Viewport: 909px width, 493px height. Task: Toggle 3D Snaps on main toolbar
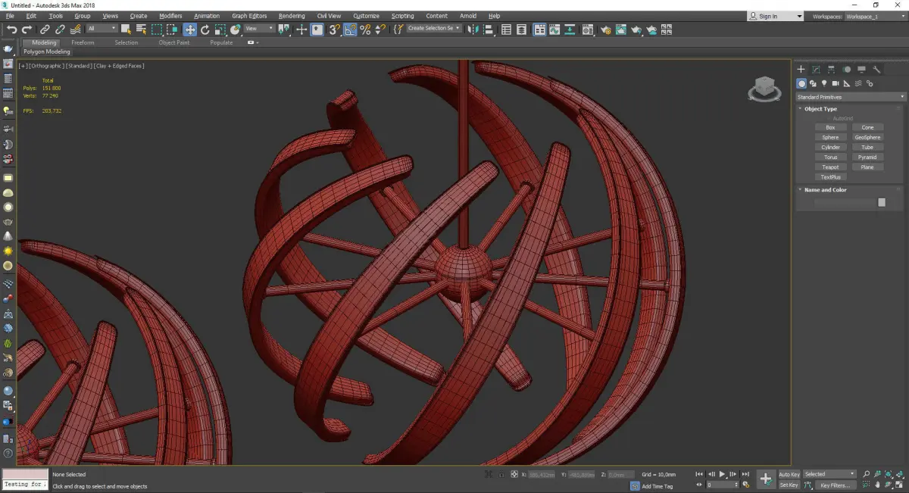point(334,30)
